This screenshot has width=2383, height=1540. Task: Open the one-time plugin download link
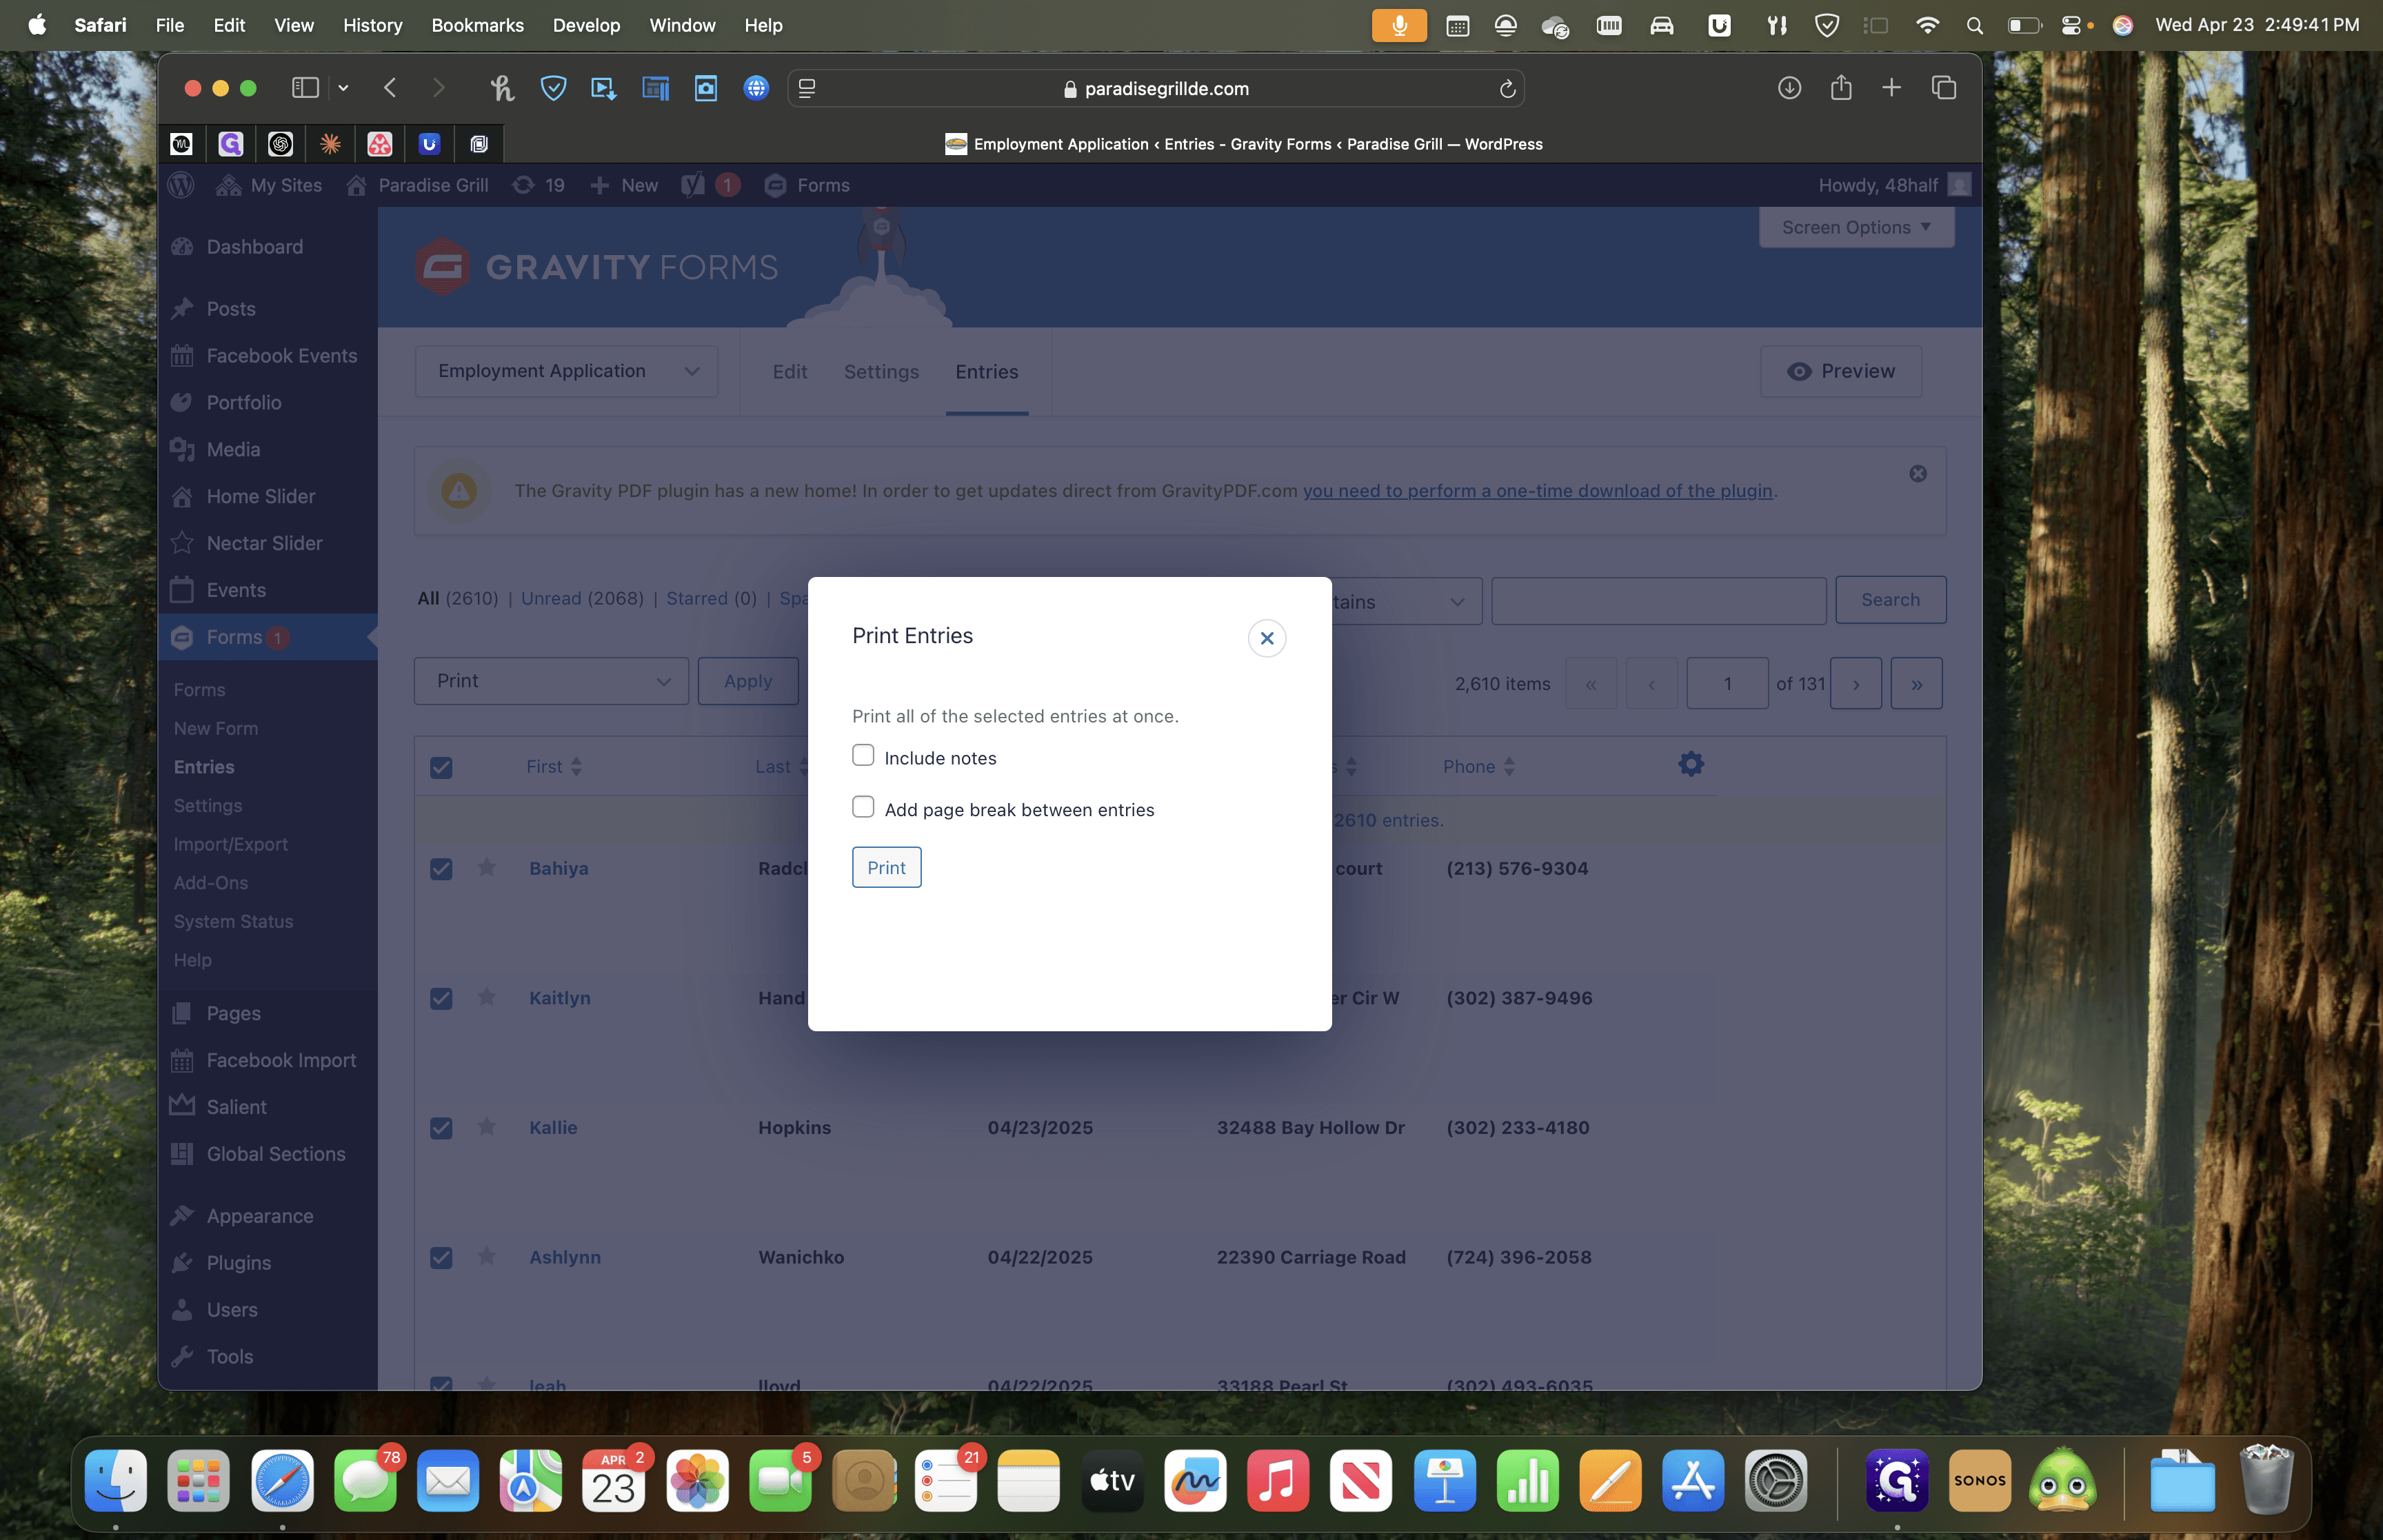click(x=1537, y=491)
